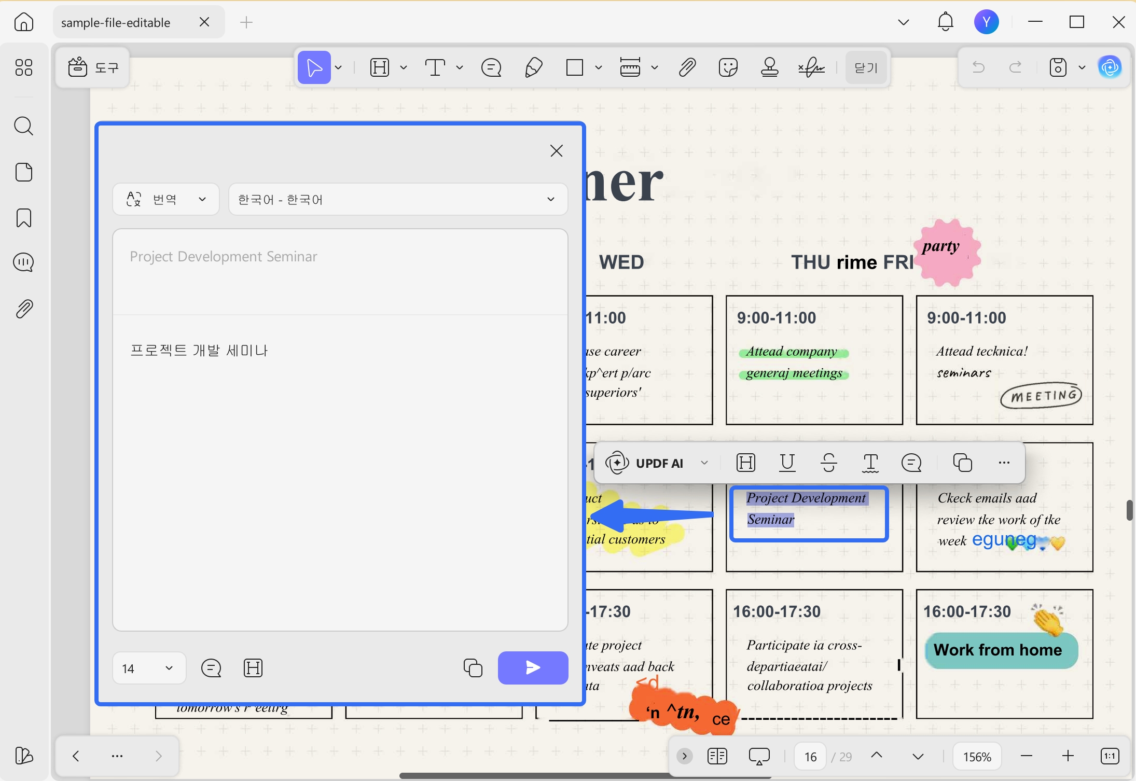Viewport: 1136px width, 781px height.
Task: Select the sticky note tool in top toolbar
Action: pos(491,67)
